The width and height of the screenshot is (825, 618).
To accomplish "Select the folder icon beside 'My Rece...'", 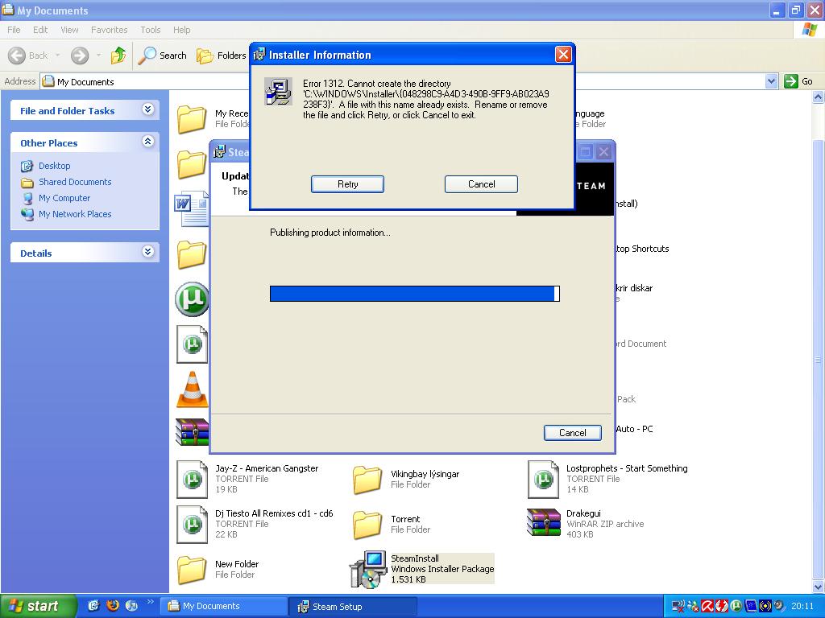I will 192,119.
